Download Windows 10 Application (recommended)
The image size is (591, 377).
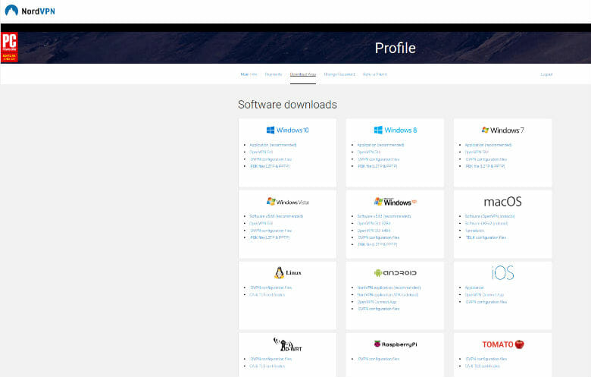pos(273,145)
